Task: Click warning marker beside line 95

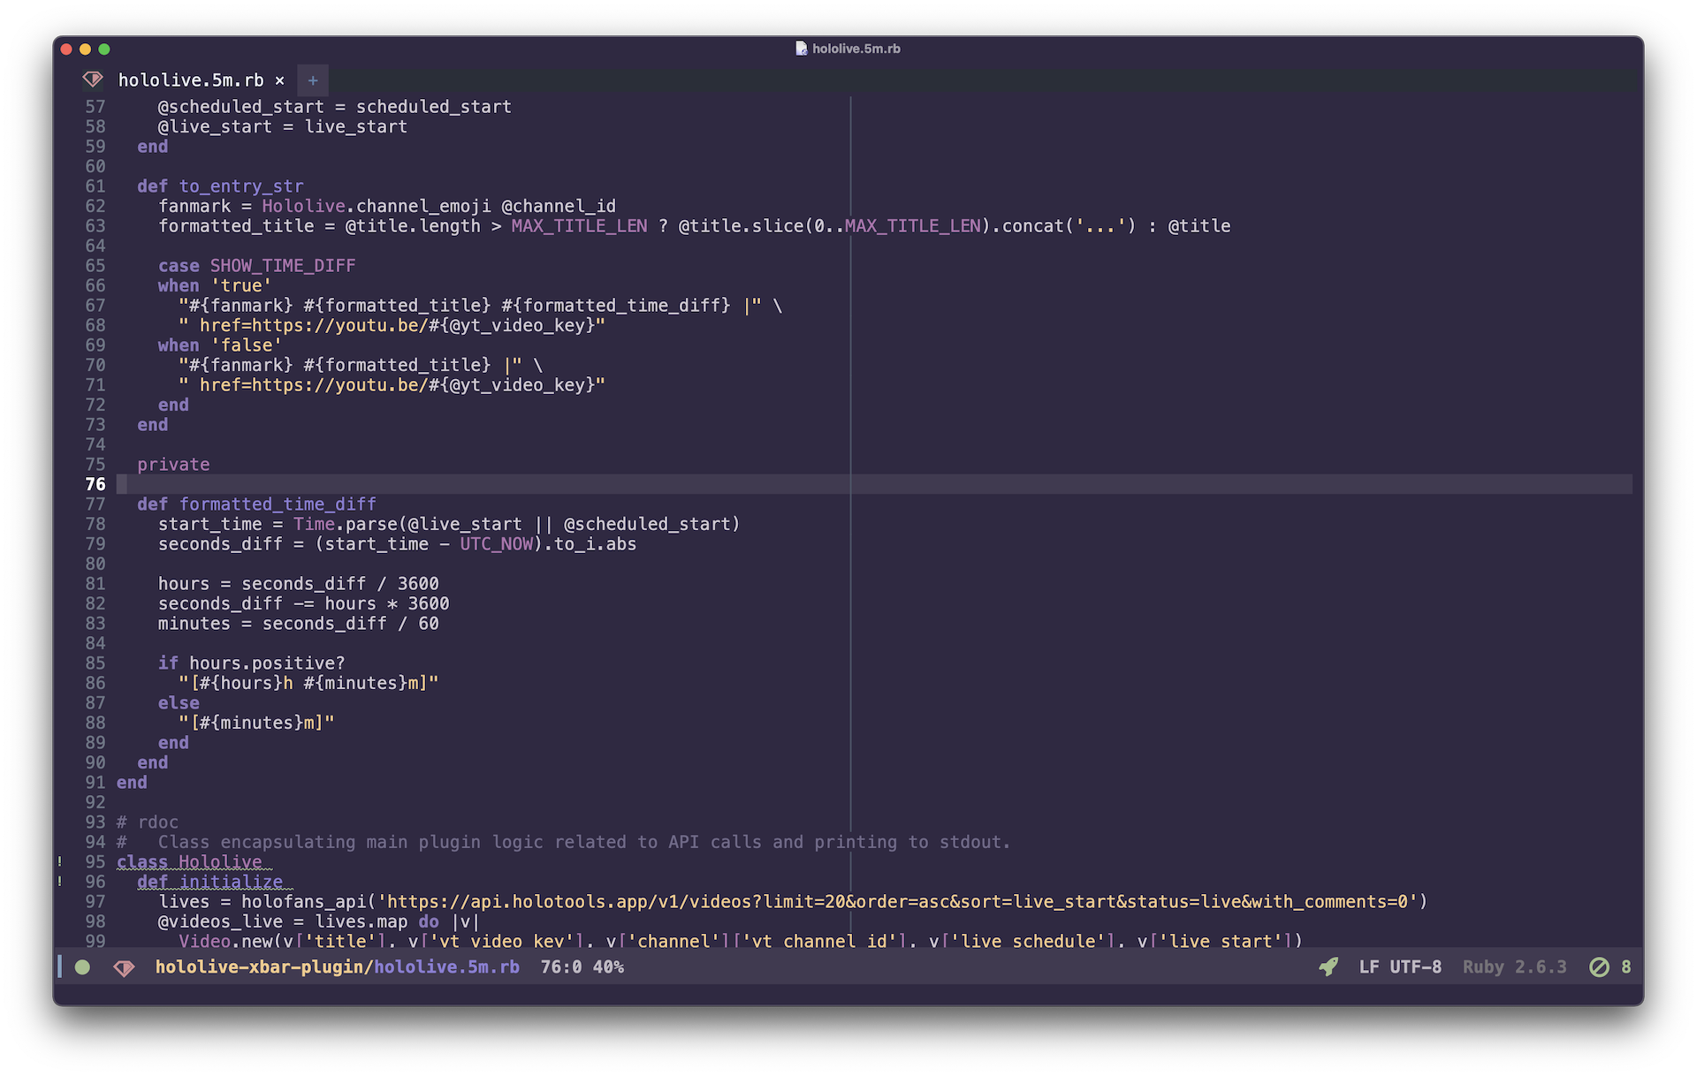Action: [60, 861]
